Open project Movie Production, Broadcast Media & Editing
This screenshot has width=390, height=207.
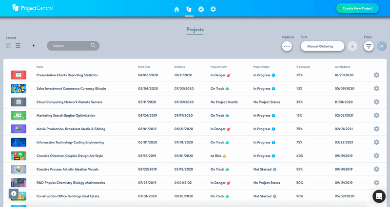click(x=71, y=129)
